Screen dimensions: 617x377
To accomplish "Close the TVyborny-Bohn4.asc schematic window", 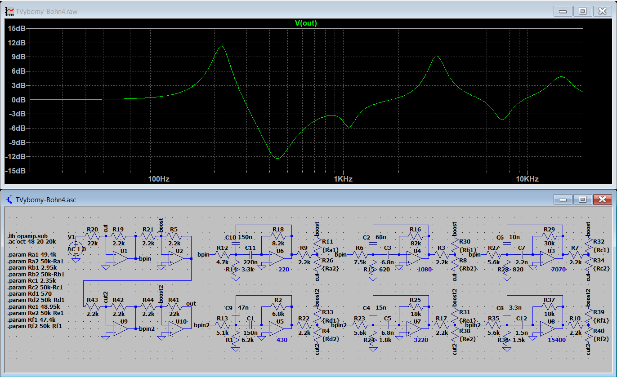I will click(x=602, y=199).
